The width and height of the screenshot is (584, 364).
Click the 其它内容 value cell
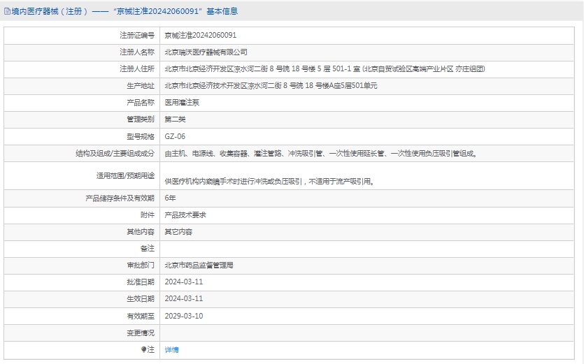pyautogui.click(x=178, y=232)
